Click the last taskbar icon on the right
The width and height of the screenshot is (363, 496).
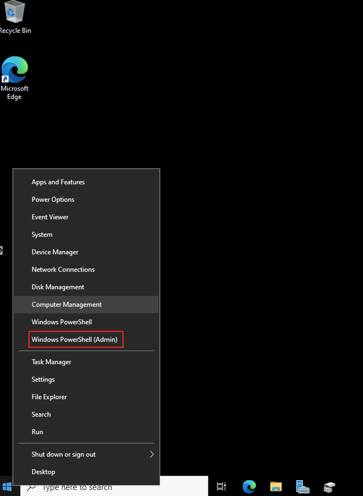329,487
